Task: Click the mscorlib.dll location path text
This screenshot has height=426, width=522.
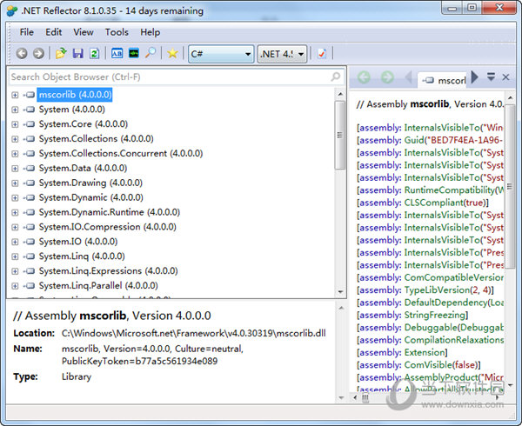Action: (194, 333)
